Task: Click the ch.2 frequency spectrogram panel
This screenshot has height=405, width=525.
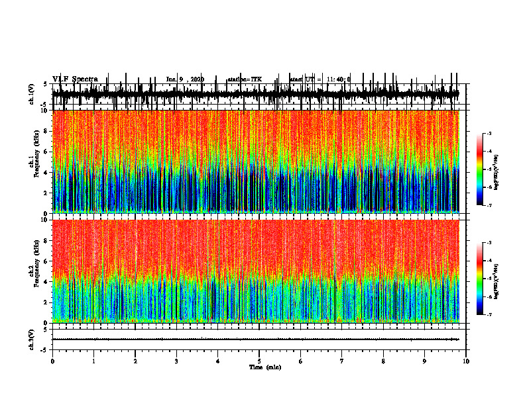Action: coord(255,271)
